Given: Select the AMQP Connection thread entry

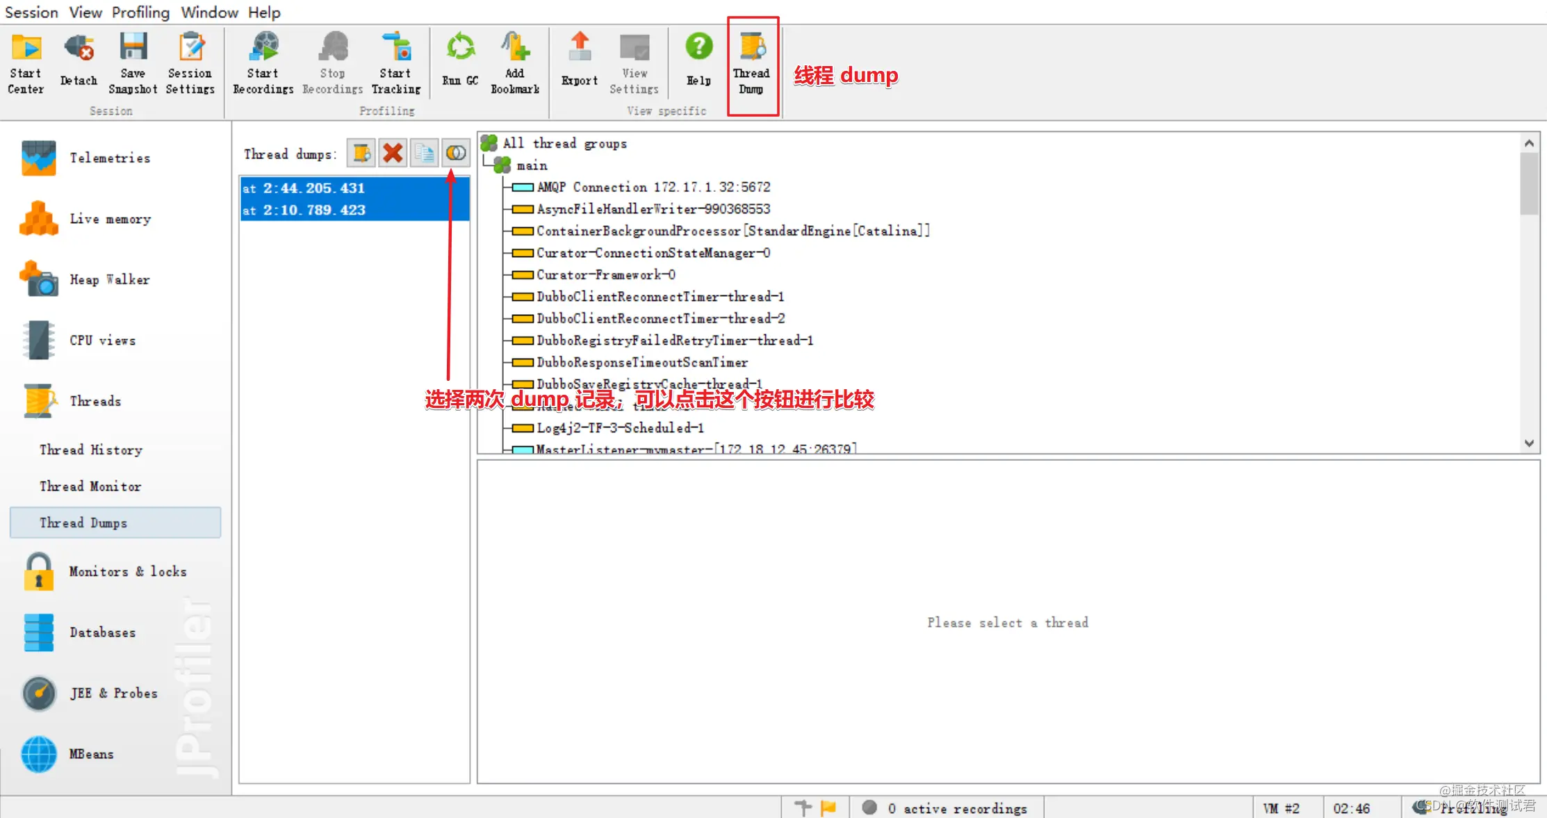Looking at the screenshot, I should tap(653, 187).
